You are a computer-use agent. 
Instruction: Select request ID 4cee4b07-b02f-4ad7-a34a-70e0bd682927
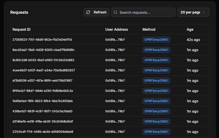pos(44,70)
